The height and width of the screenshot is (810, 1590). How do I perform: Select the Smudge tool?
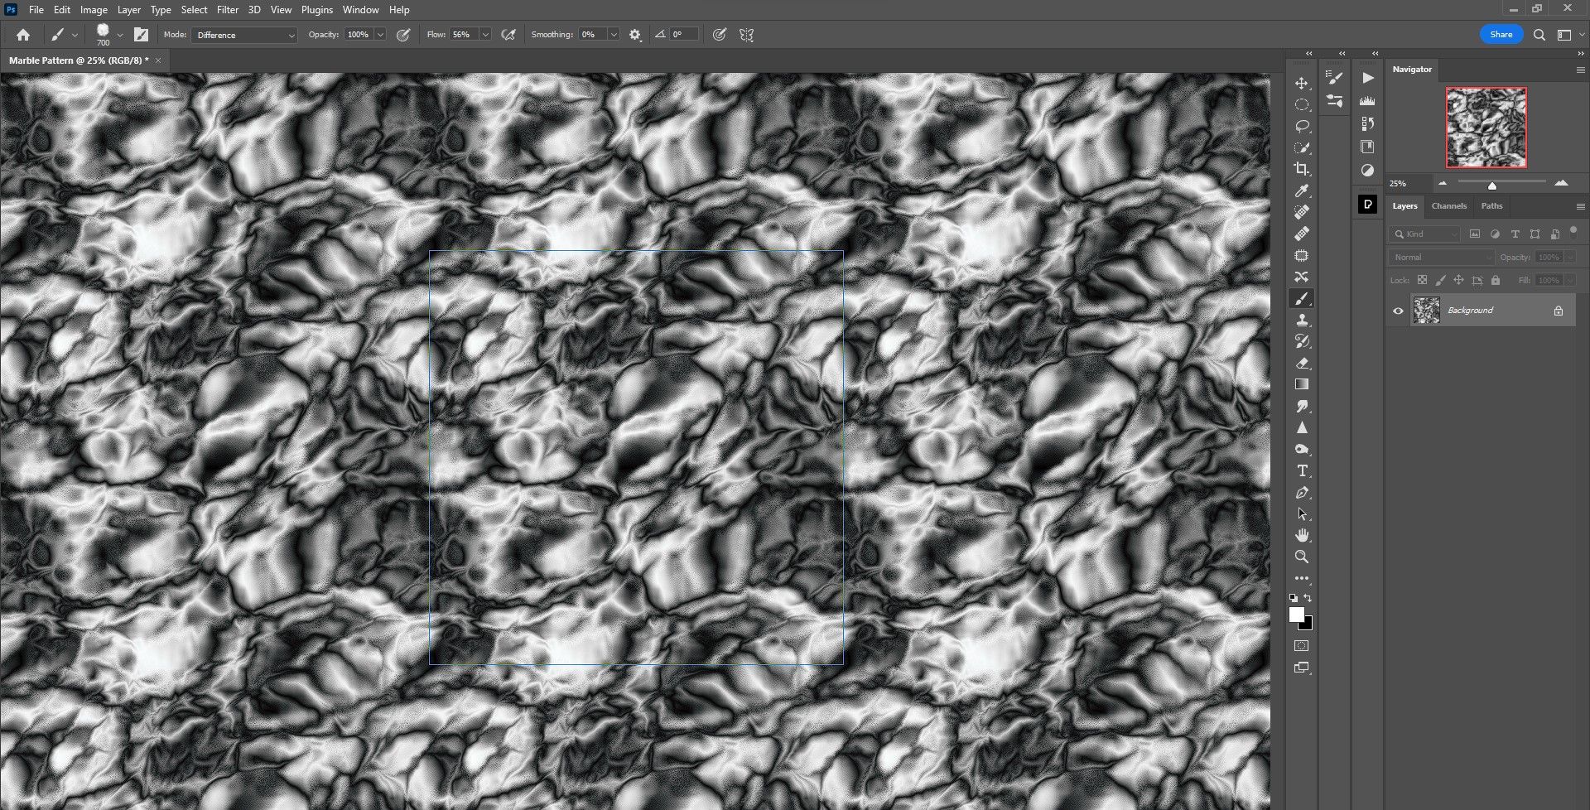pyautogui.click(x=1302, y=406)
